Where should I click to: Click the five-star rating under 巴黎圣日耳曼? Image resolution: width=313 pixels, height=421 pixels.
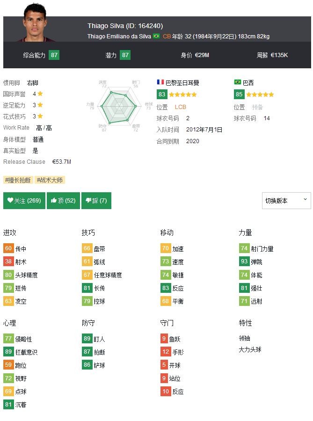coord(183,94)
